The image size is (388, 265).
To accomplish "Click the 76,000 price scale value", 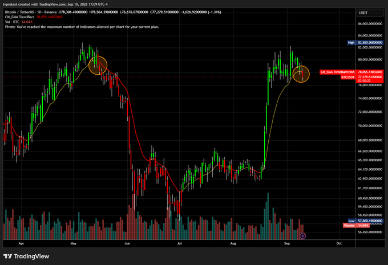I will coord(370,85).
